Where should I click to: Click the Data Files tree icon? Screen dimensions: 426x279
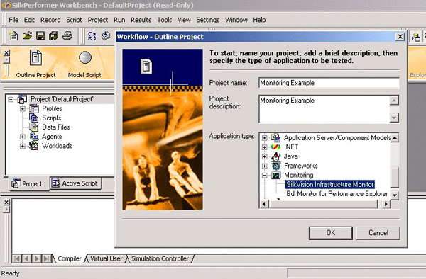tap(34, 127)
